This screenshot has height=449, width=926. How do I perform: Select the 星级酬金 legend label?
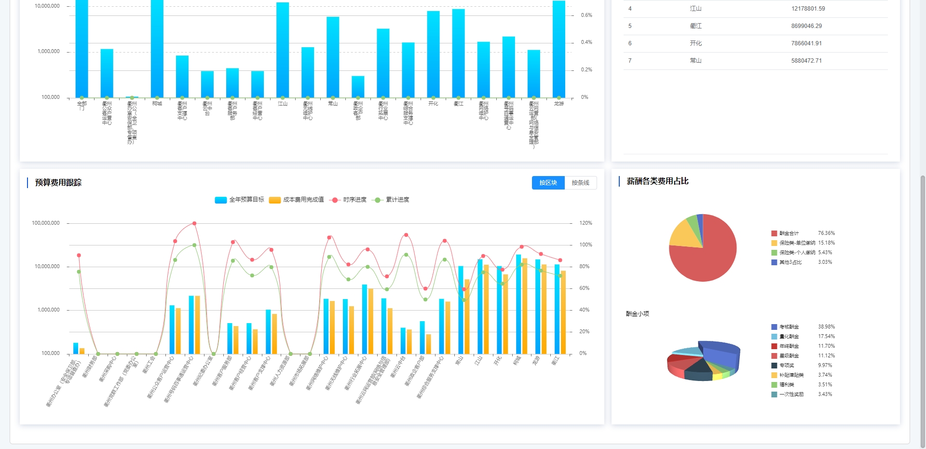coord(789,356)
